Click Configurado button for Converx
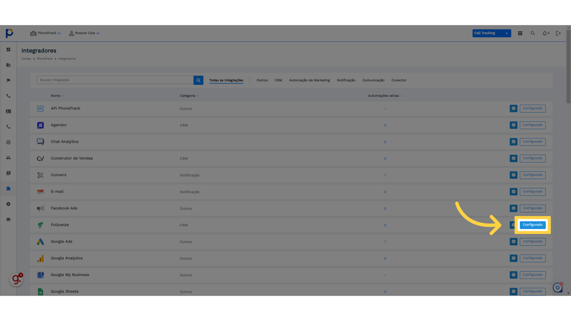 (533, 175)
